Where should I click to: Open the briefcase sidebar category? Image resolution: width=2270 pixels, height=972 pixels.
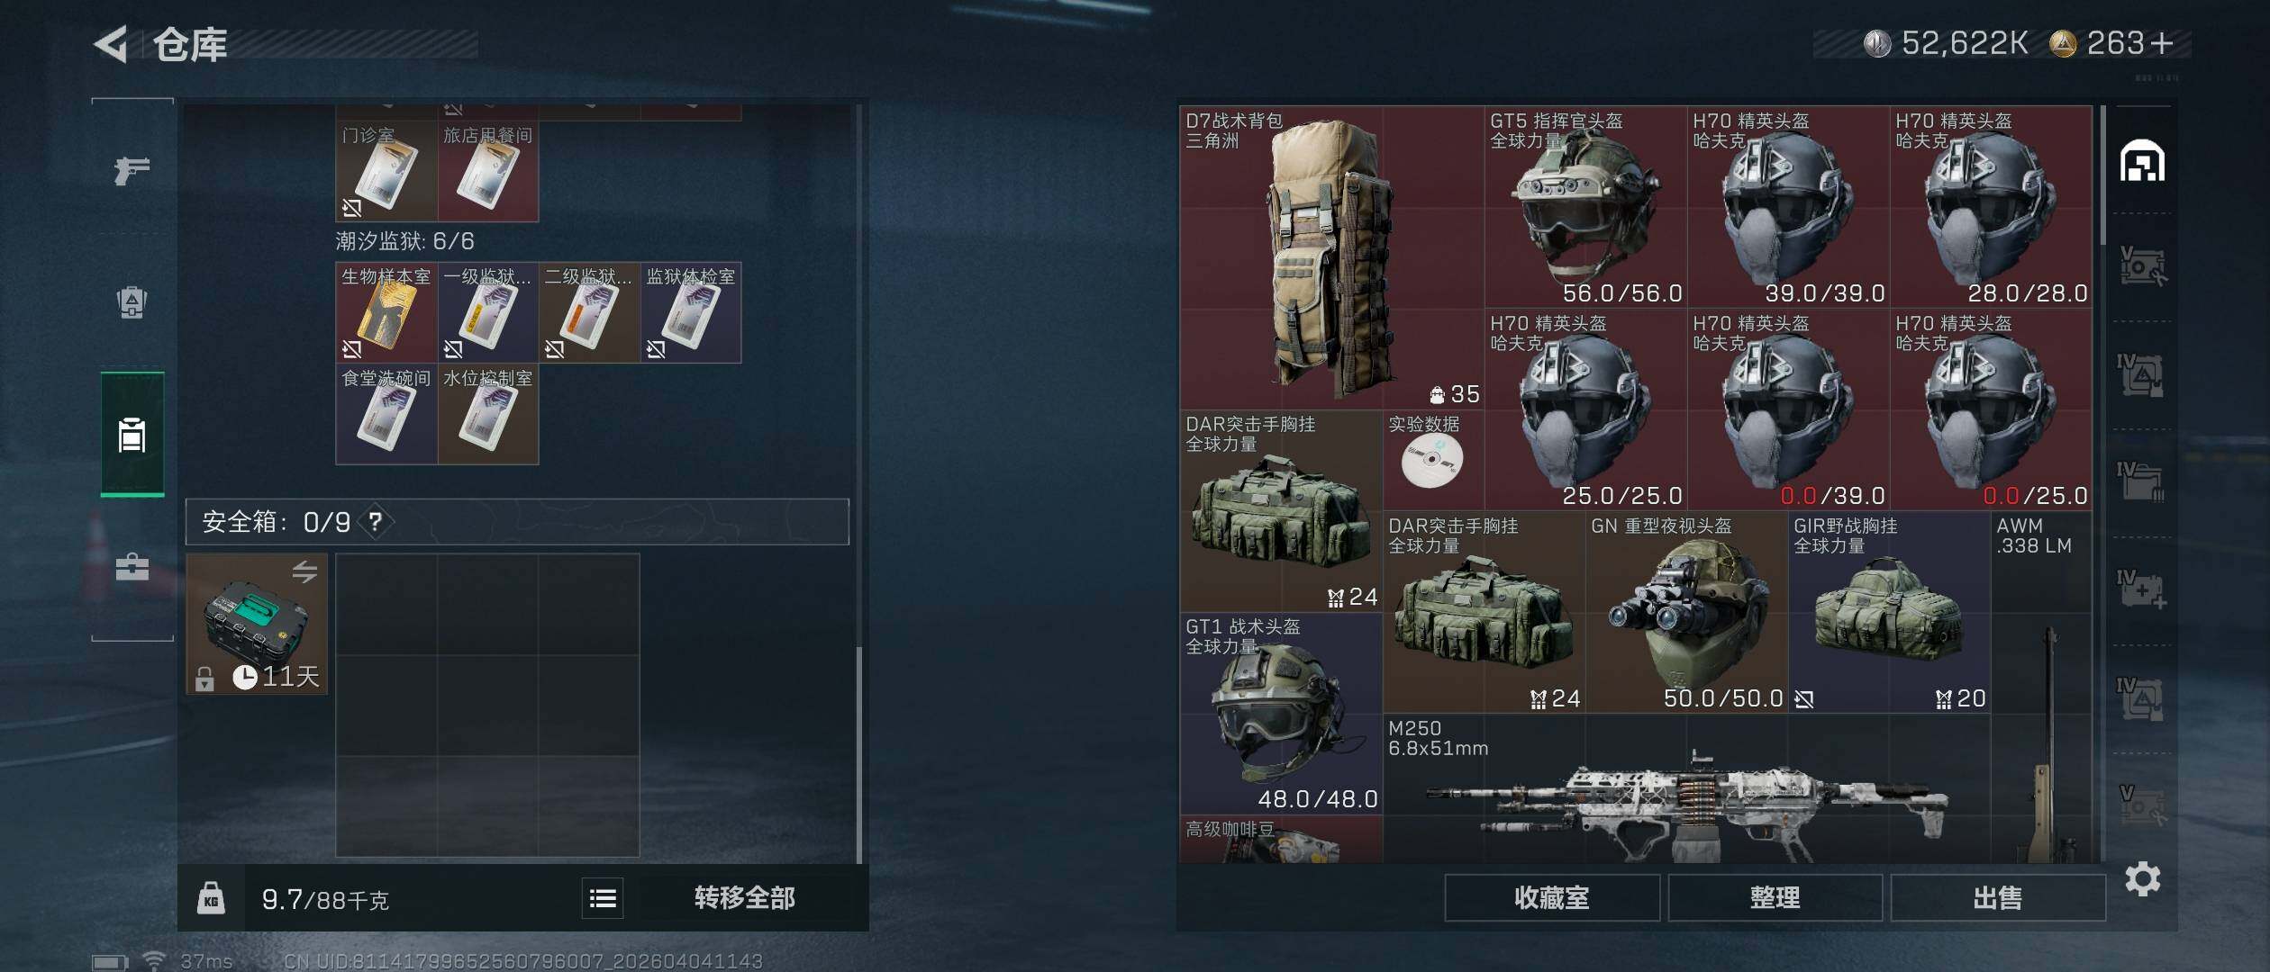132,567
